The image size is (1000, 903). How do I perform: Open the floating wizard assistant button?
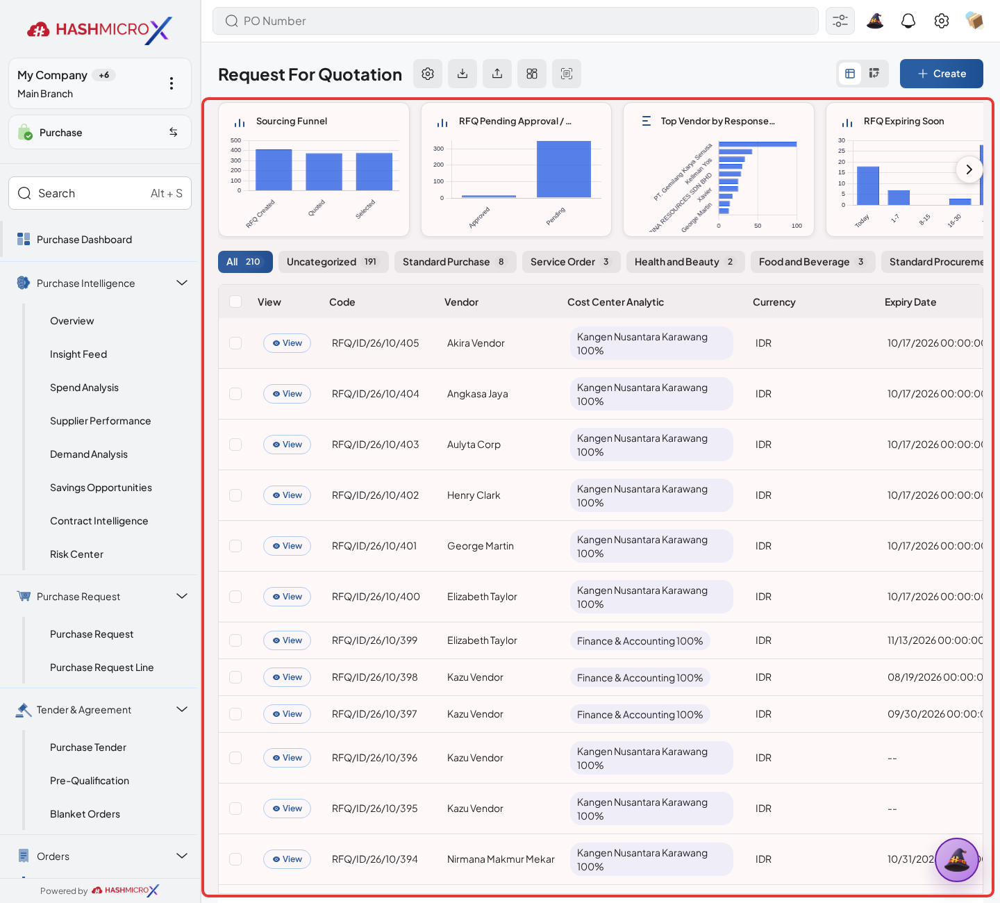957,860
